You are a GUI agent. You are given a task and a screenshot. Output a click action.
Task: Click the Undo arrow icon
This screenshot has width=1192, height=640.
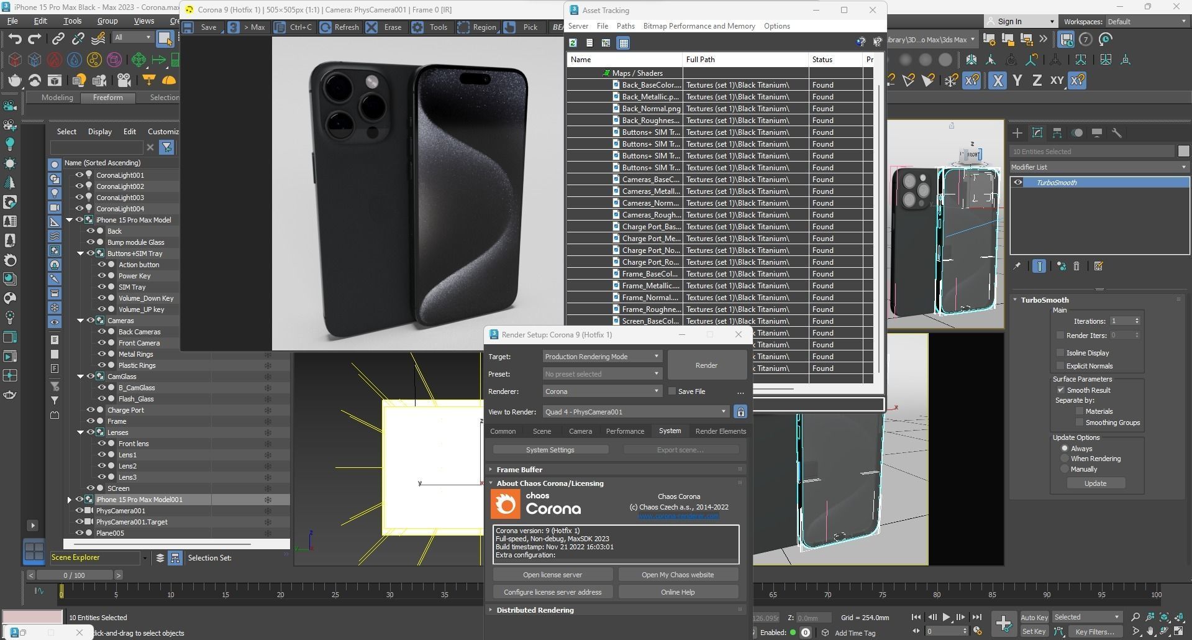pos(14,39)
